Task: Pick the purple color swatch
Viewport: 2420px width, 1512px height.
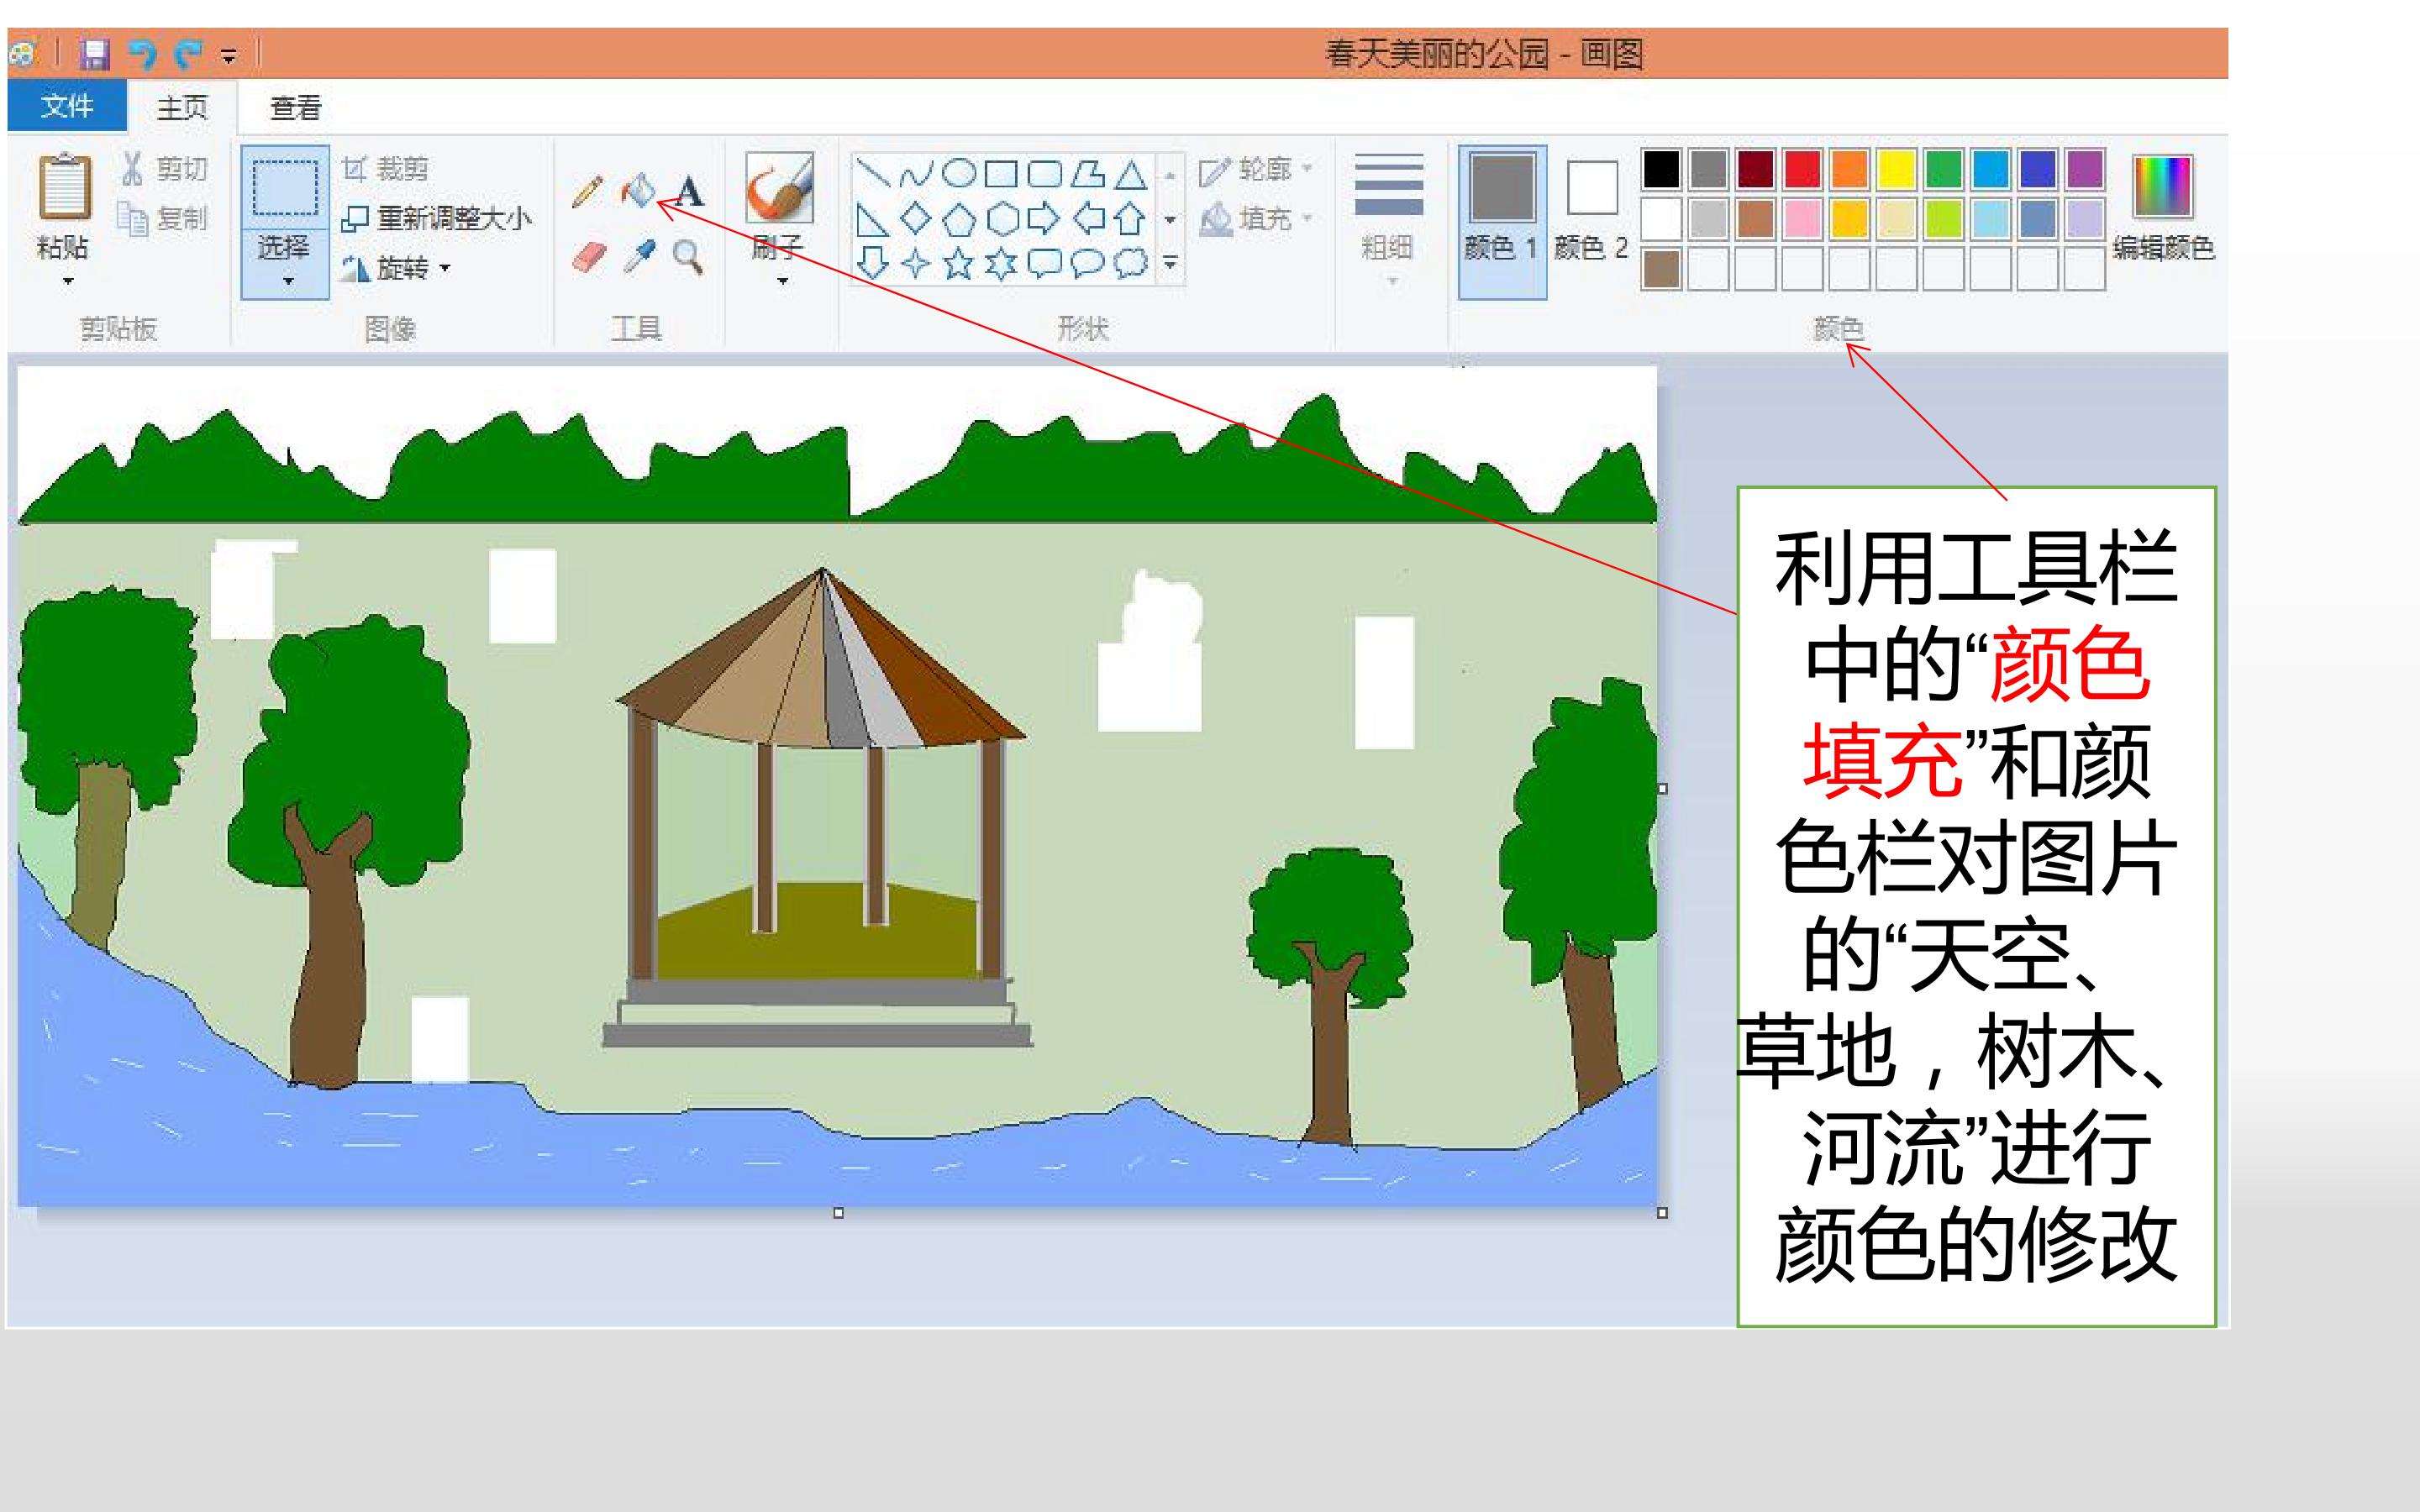Action: click(x=2085, y=170)
